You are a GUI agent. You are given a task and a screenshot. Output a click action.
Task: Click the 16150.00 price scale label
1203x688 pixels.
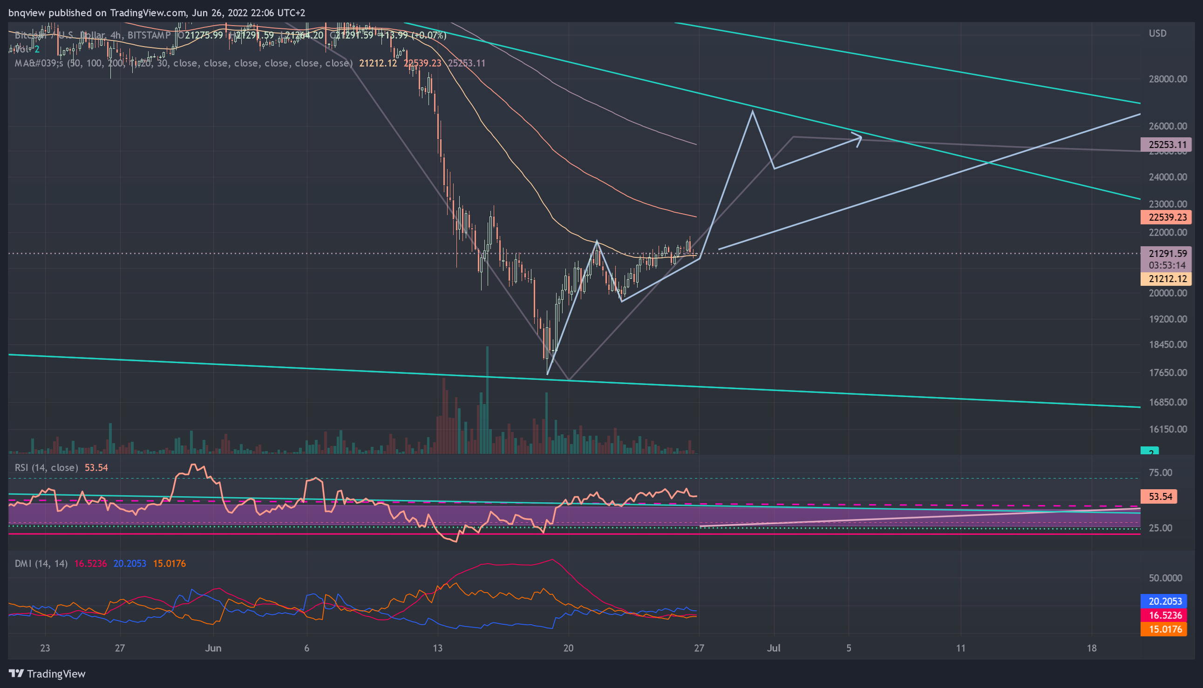tap(1168, 430)
